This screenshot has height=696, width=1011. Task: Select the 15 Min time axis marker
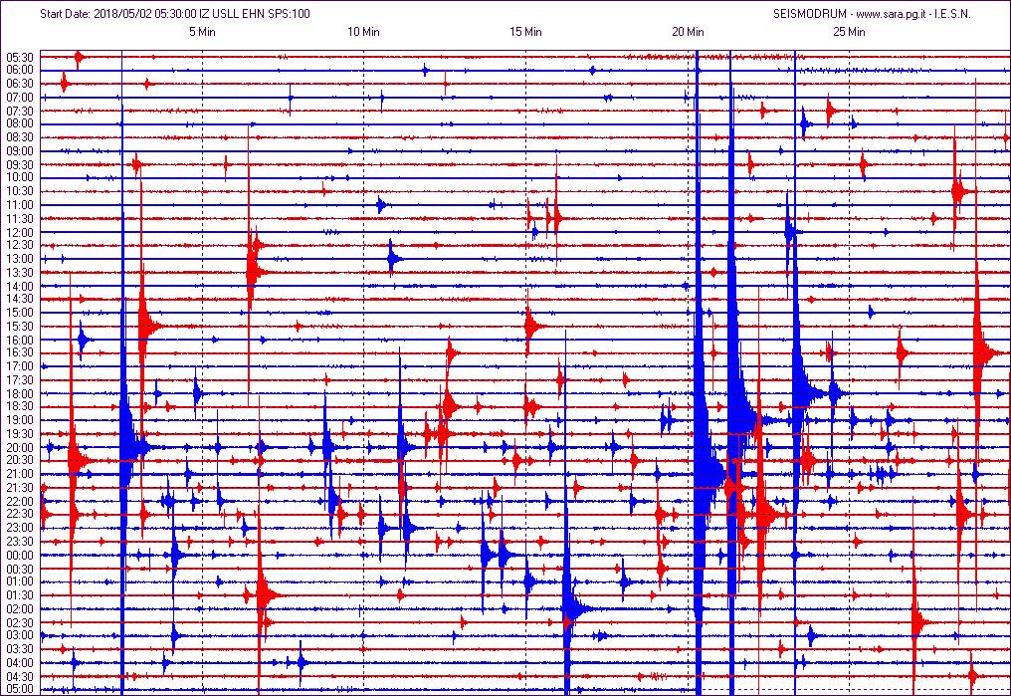coord(525,32)
